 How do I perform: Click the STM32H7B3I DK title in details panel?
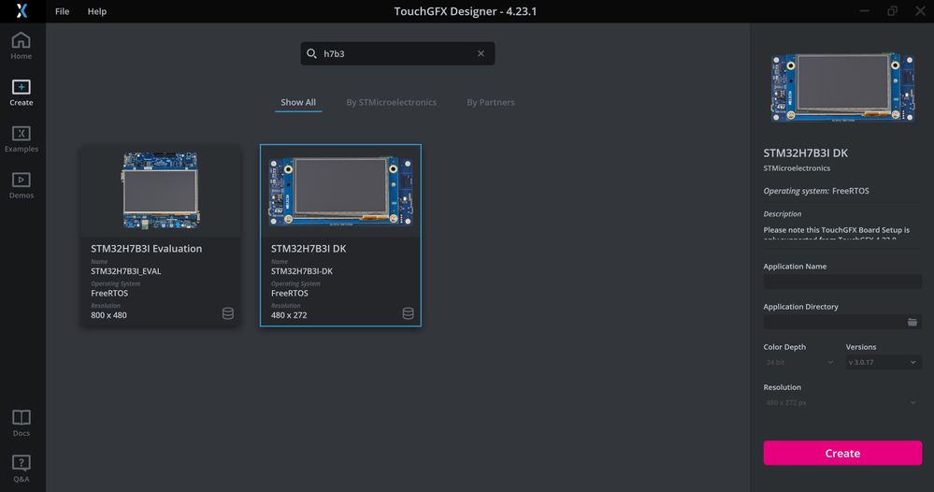coord(805,153)
